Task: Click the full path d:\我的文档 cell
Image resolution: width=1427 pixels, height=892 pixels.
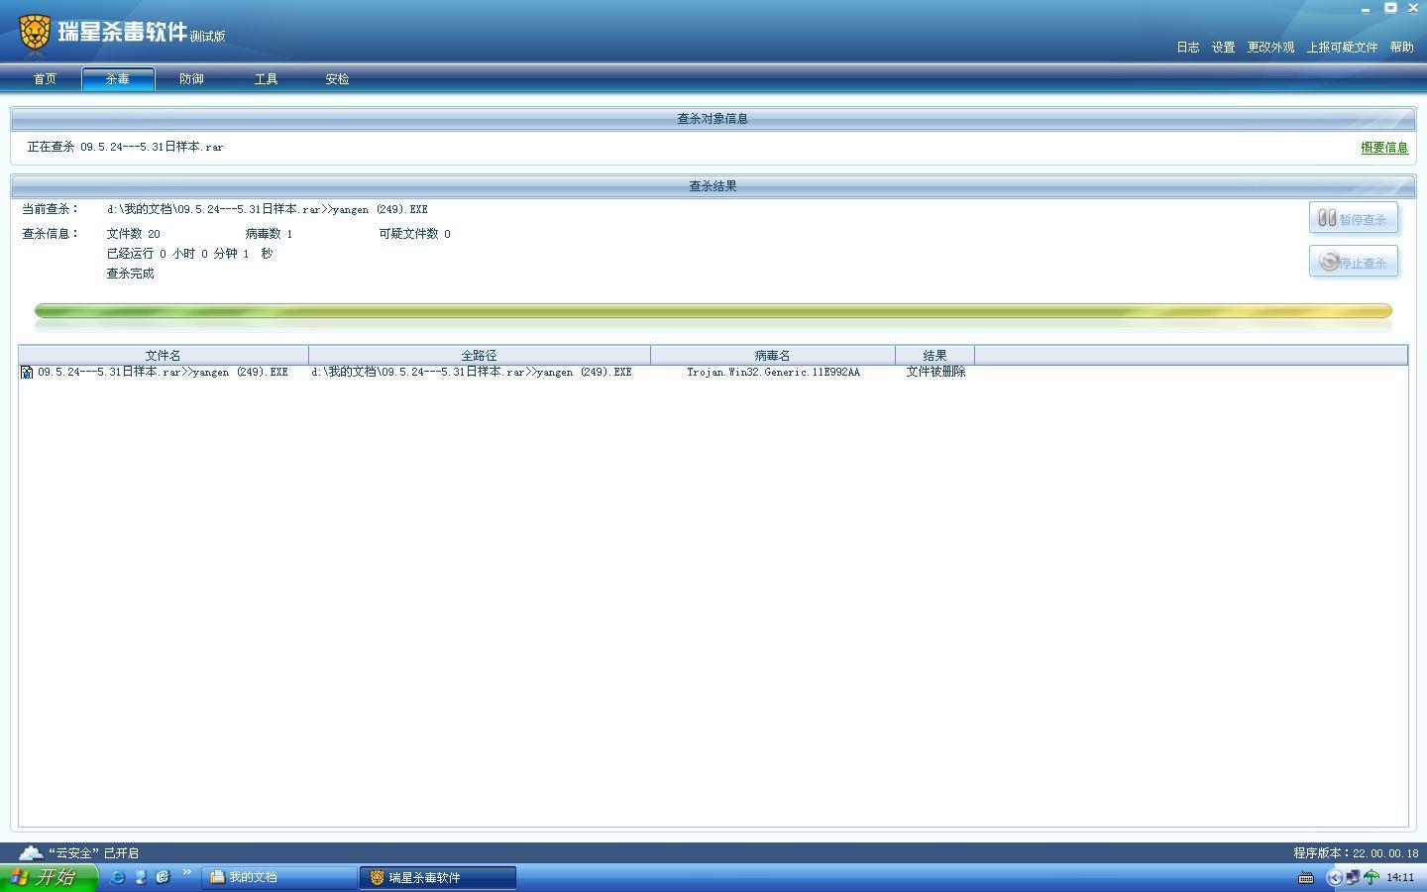Action: coord(472,372)
